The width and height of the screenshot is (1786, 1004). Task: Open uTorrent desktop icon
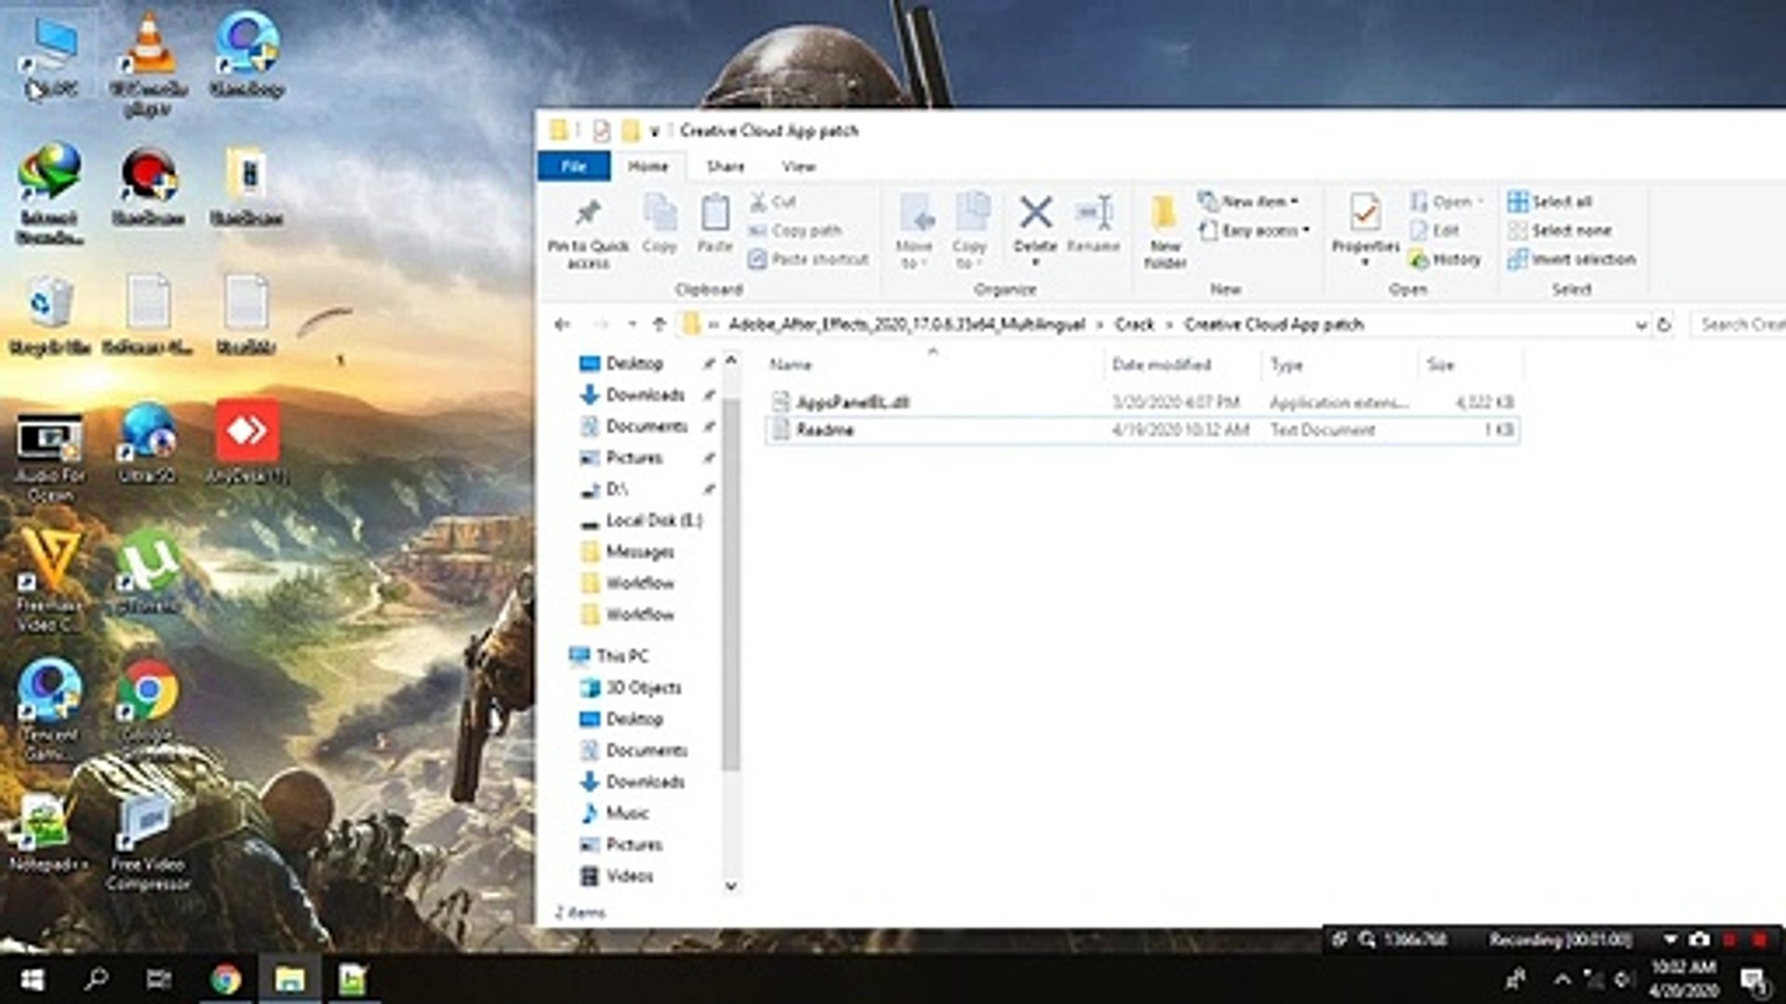[x=147, y=572]
